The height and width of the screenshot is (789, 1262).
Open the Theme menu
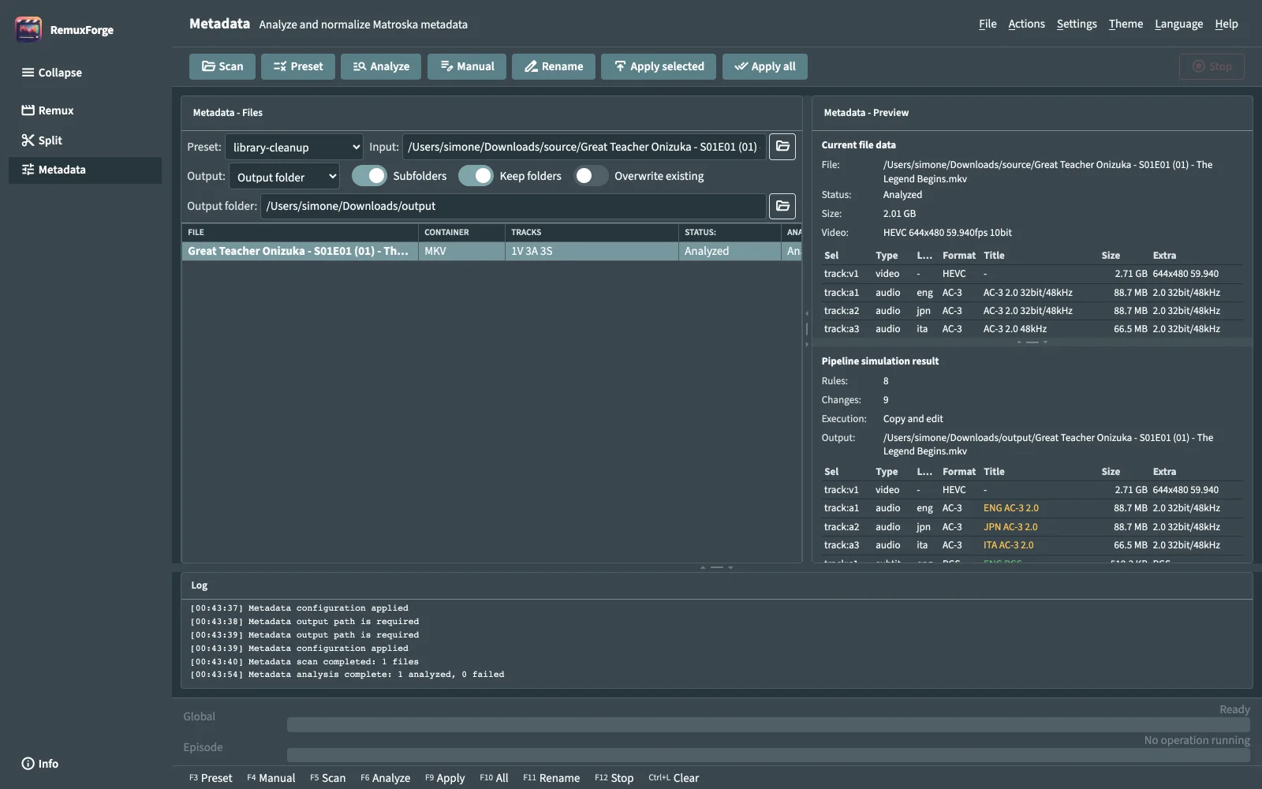click(x=1126, y=24)
